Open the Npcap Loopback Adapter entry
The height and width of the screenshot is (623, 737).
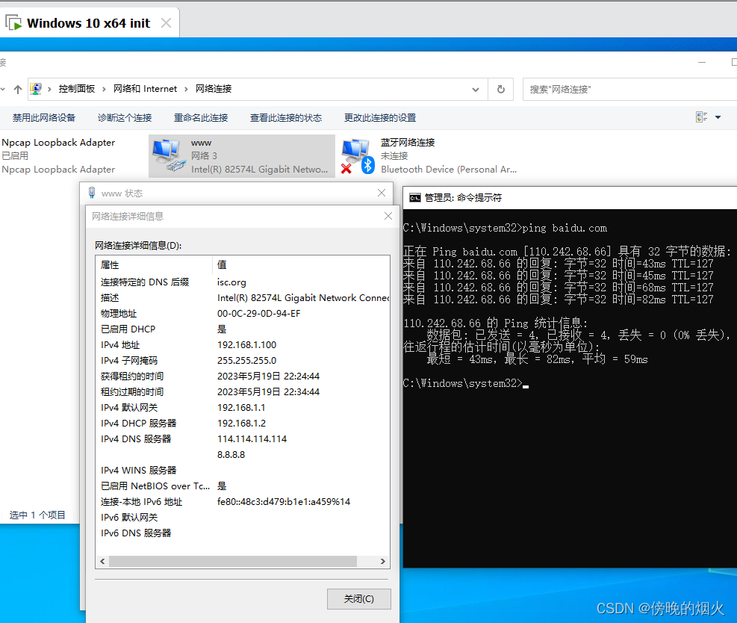(x=58, y=155)
